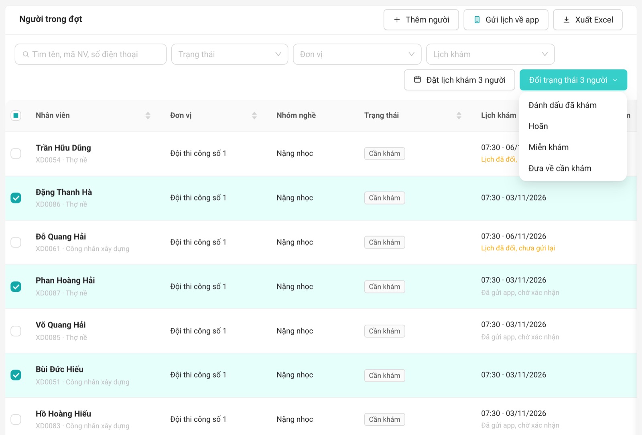Choose Miễn khám option

click(x=573, y=147)
